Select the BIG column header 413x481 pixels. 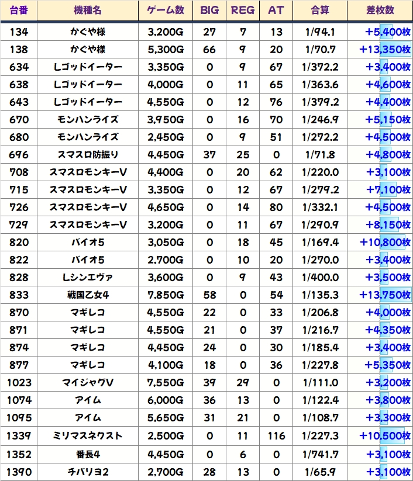pos(209,11)
